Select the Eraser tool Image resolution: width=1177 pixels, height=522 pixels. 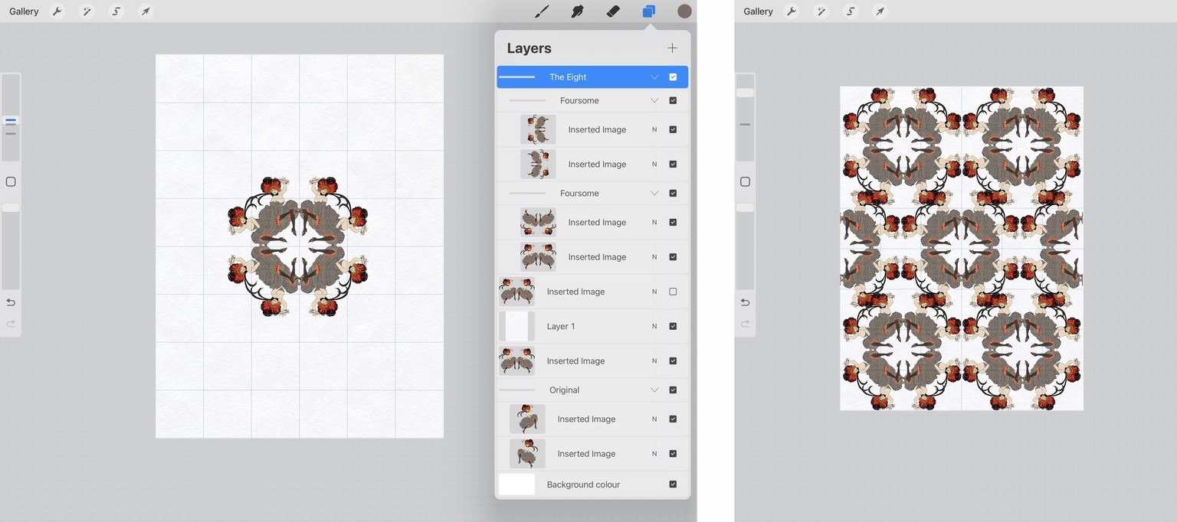(613, 11)
